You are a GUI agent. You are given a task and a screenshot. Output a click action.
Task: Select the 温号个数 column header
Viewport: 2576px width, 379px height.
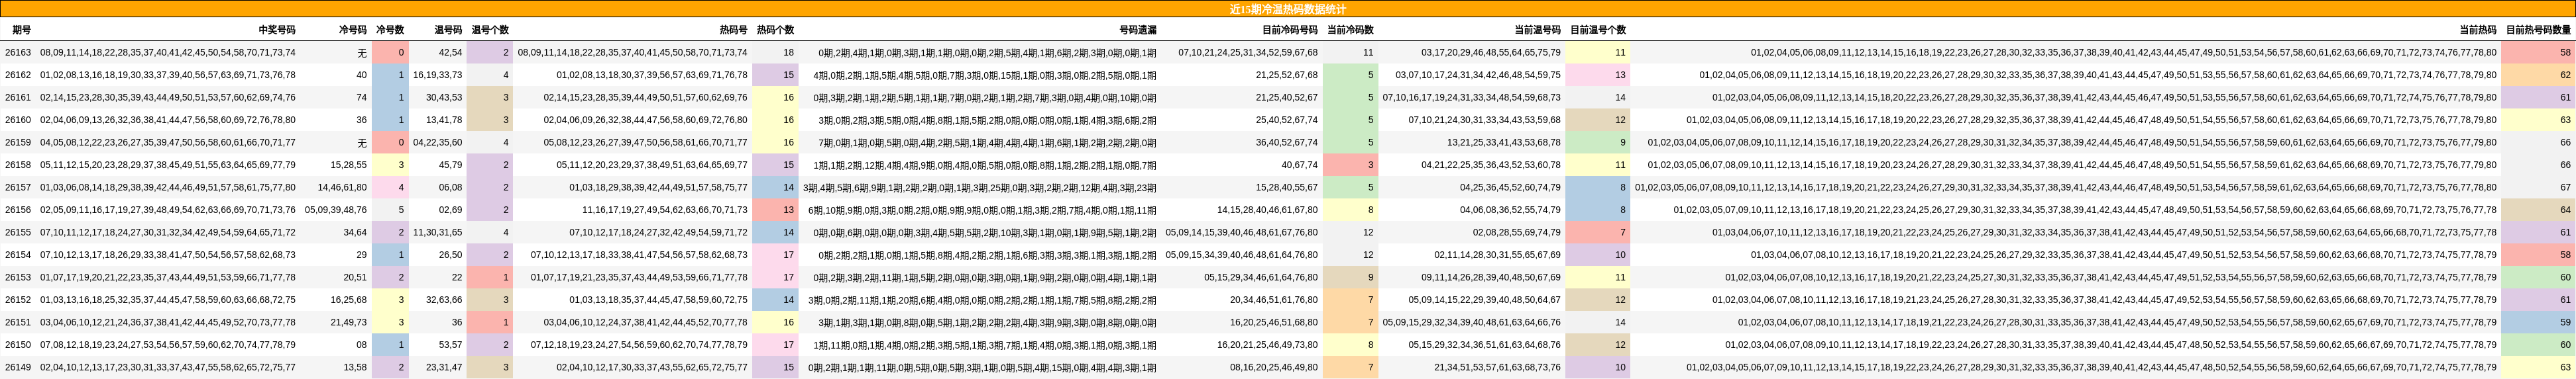[490, 30]
